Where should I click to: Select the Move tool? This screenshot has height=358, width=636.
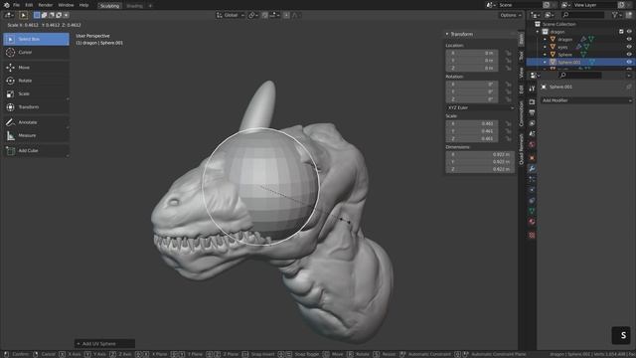coord(36,68)
